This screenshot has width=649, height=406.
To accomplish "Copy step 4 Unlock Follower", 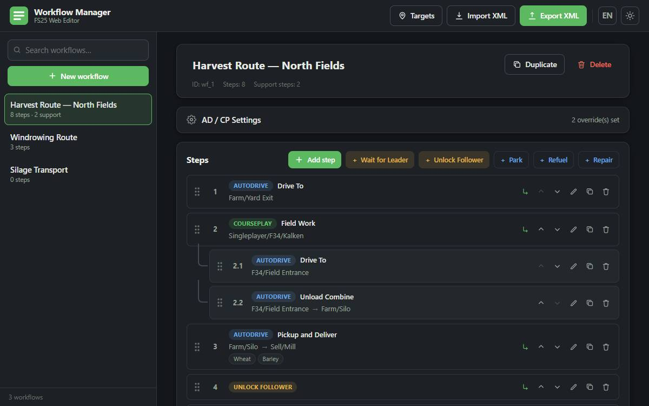I will [x=590, y=387].
